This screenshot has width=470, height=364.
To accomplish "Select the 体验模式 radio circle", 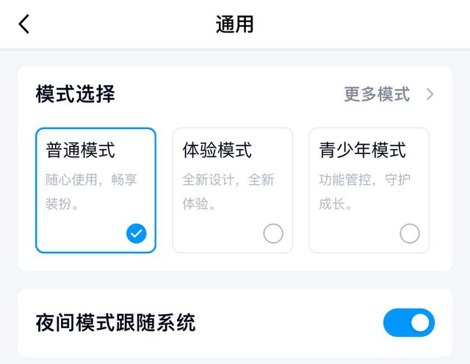I will (x=272, y=233).
